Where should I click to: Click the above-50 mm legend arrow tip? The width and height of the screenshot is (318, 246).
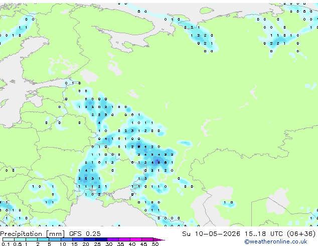[159, 239]
